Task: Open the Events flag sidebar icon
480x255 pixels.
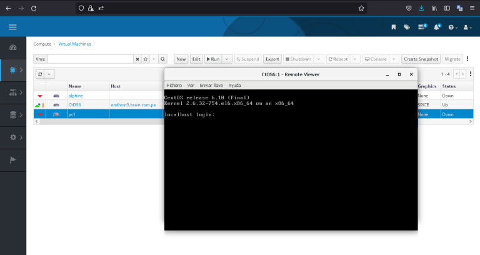Action: point(12,159)
